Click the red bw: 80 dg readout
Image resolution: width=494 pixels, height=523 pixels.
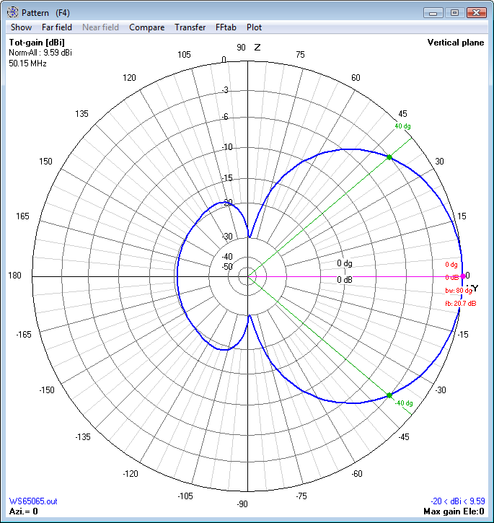point(459,291)
